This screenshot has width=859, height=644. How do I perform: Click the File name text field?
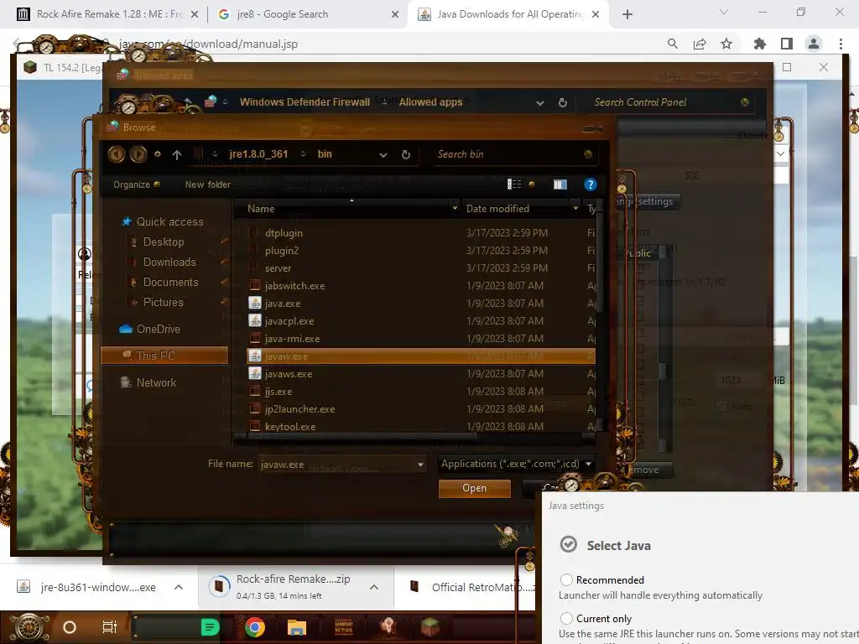click(x=337, y=465)
